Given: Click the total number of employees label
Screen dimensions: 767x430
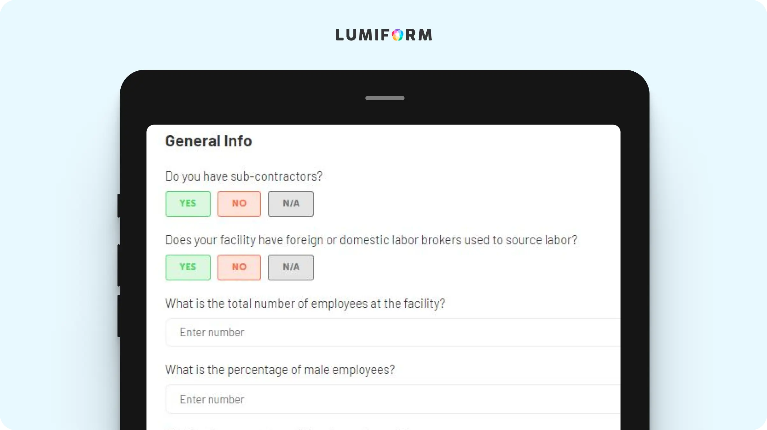Looking at the screenshot, I should 305,304.
